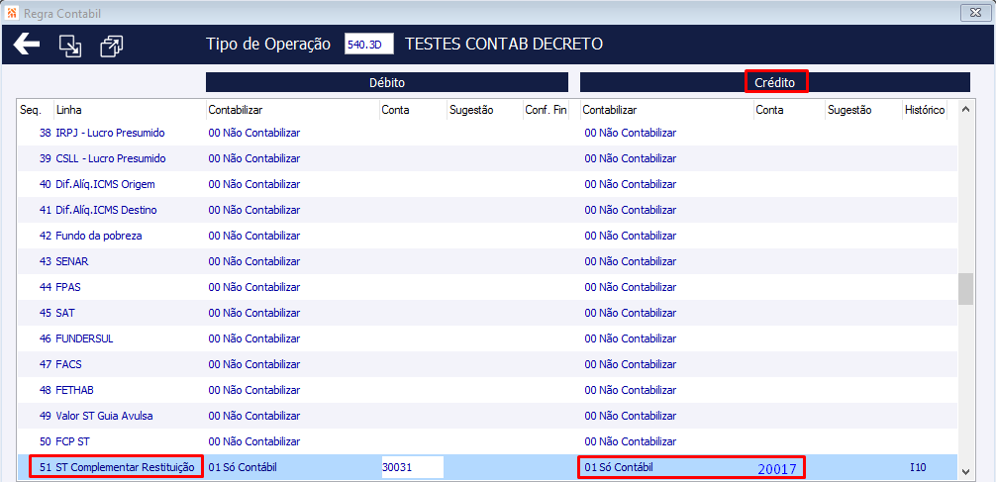Select row 40 Dif.Alíq.ICMS Origem
This screenshot has height=482, width=996.
(487, 184)
